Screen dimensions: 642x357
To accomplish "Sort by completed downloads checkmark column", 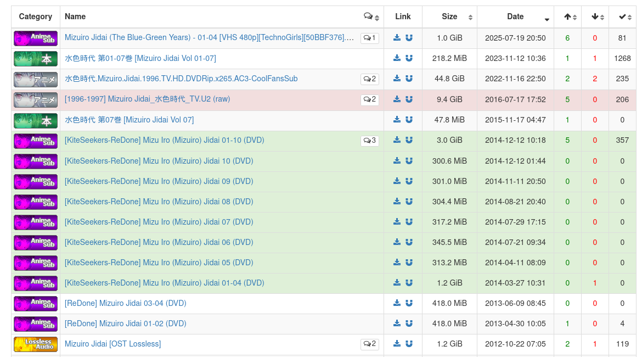I will tap(625, 17).
